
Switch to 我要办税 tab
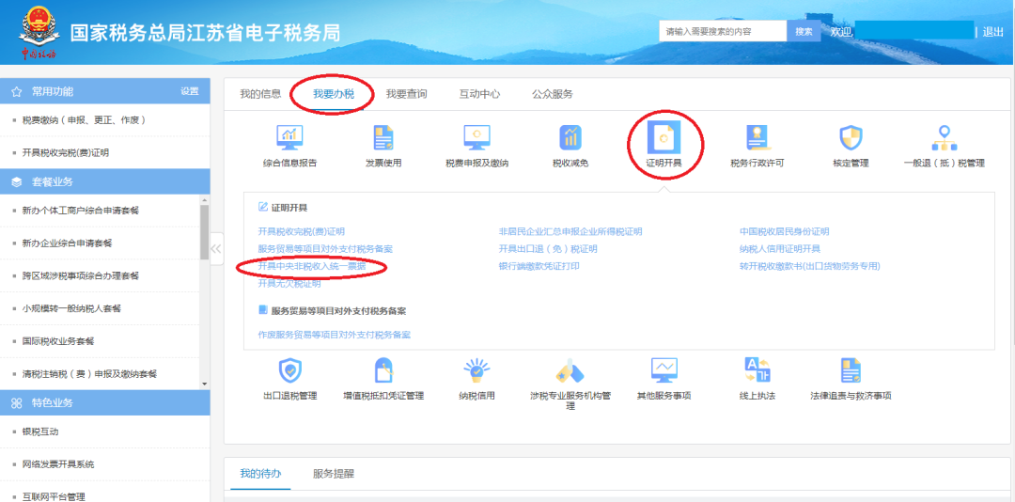(334, 94)
